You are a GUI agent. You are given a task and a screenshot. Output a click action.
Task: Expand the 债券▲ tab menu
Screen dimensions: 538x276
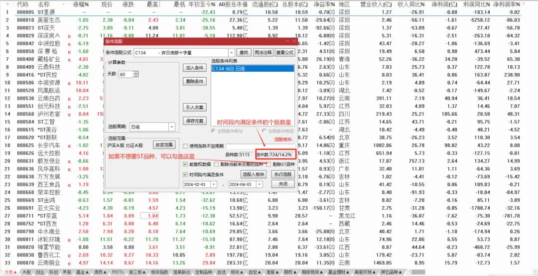pos(101,272)
